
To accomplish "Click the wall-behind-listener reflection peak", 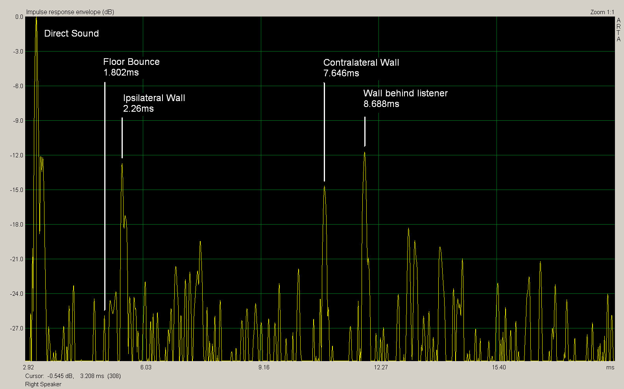I will point(365,153).
